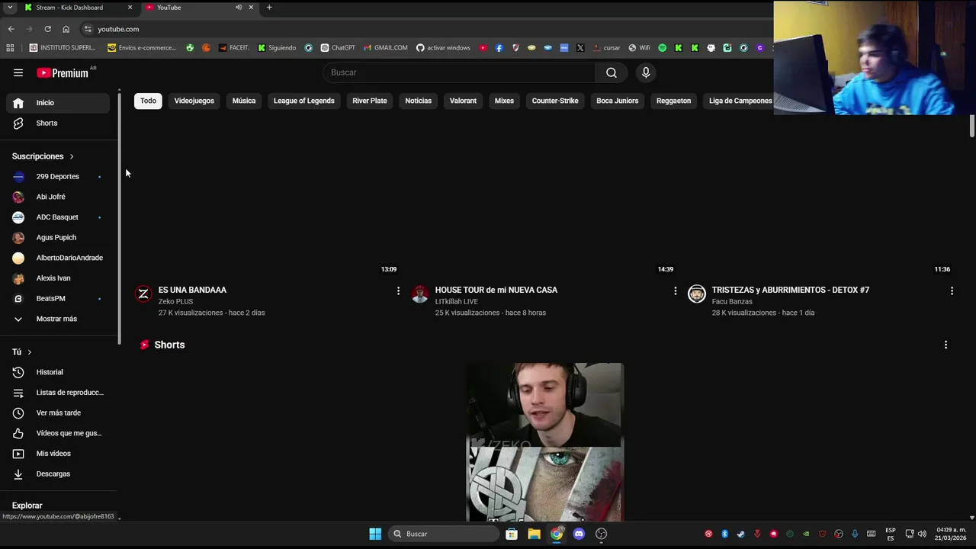This screenshot has width=976, height=549.
Task: Open Videos que me gustan
Action: pyautogui.click(x=58, y=433)
